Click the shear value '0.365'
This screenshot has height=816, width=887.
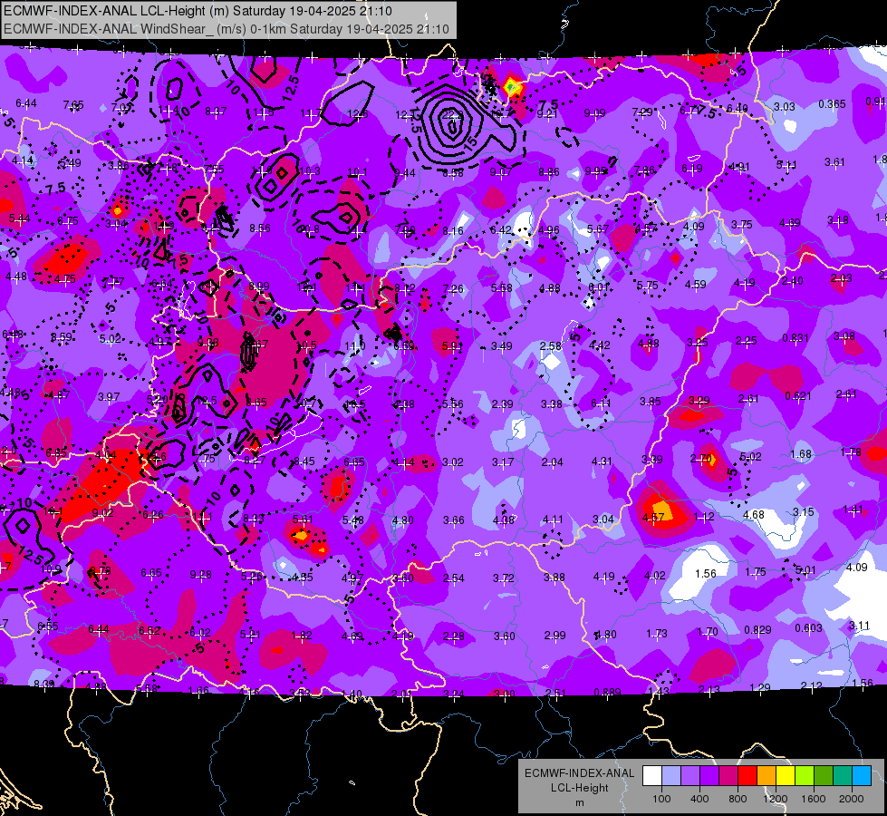(x=832, y=103)
